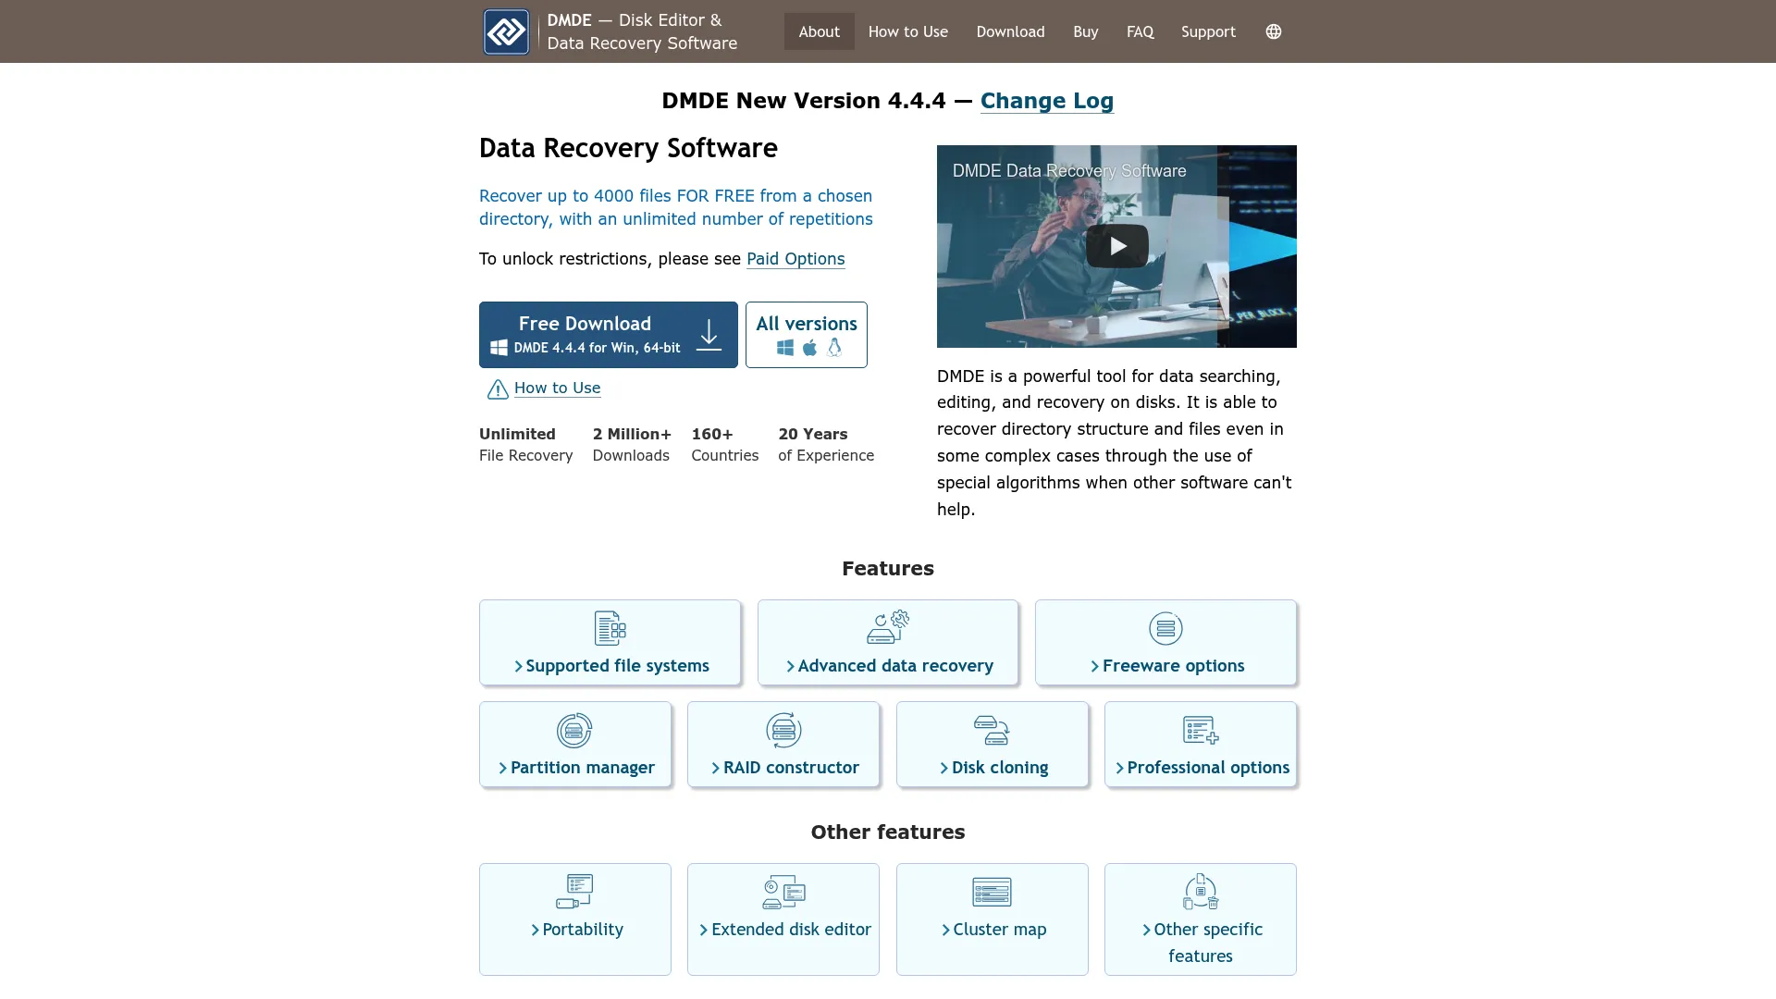Screen dimensions: 1776x999
Task: Click the 'DMDE 4.4.4 for Win, 64-bit' label
Action: [597, 348]
